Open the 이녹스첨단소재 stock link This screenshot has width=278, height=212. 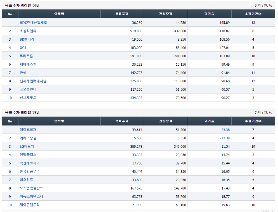point(31,196)
